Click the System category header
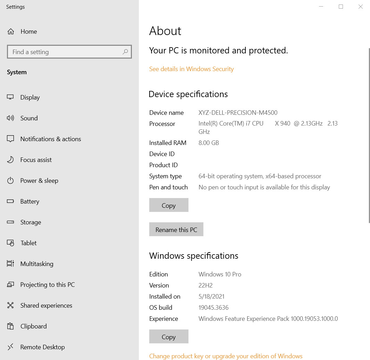370x360 pixels. [x=17, y=72]
